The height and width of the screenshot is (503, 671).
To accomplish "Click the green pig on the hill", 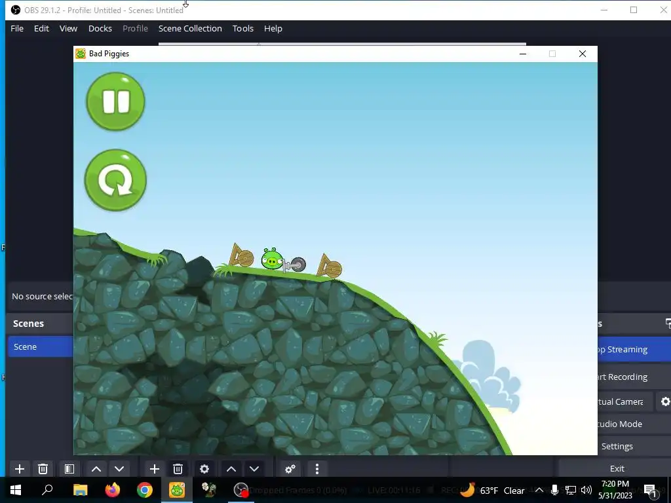I will click(x=272, y=258).
